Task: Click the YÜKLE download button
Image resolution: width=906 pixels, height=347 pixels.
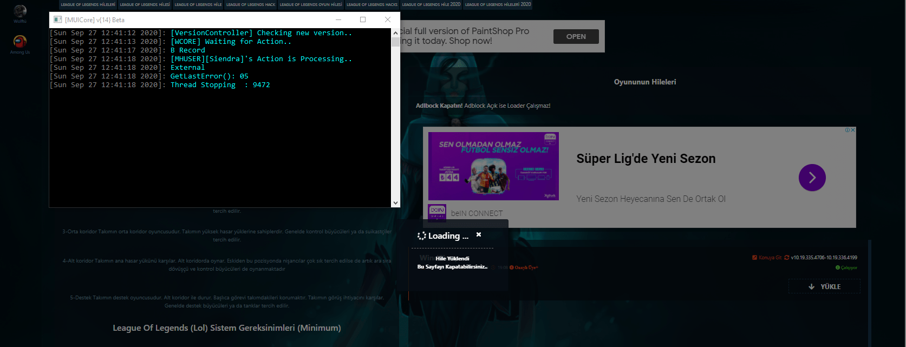Action: (824, 286)
